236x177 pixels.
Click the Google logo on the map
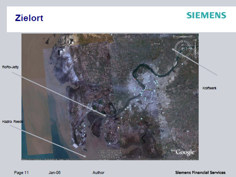tap(185, 153)
